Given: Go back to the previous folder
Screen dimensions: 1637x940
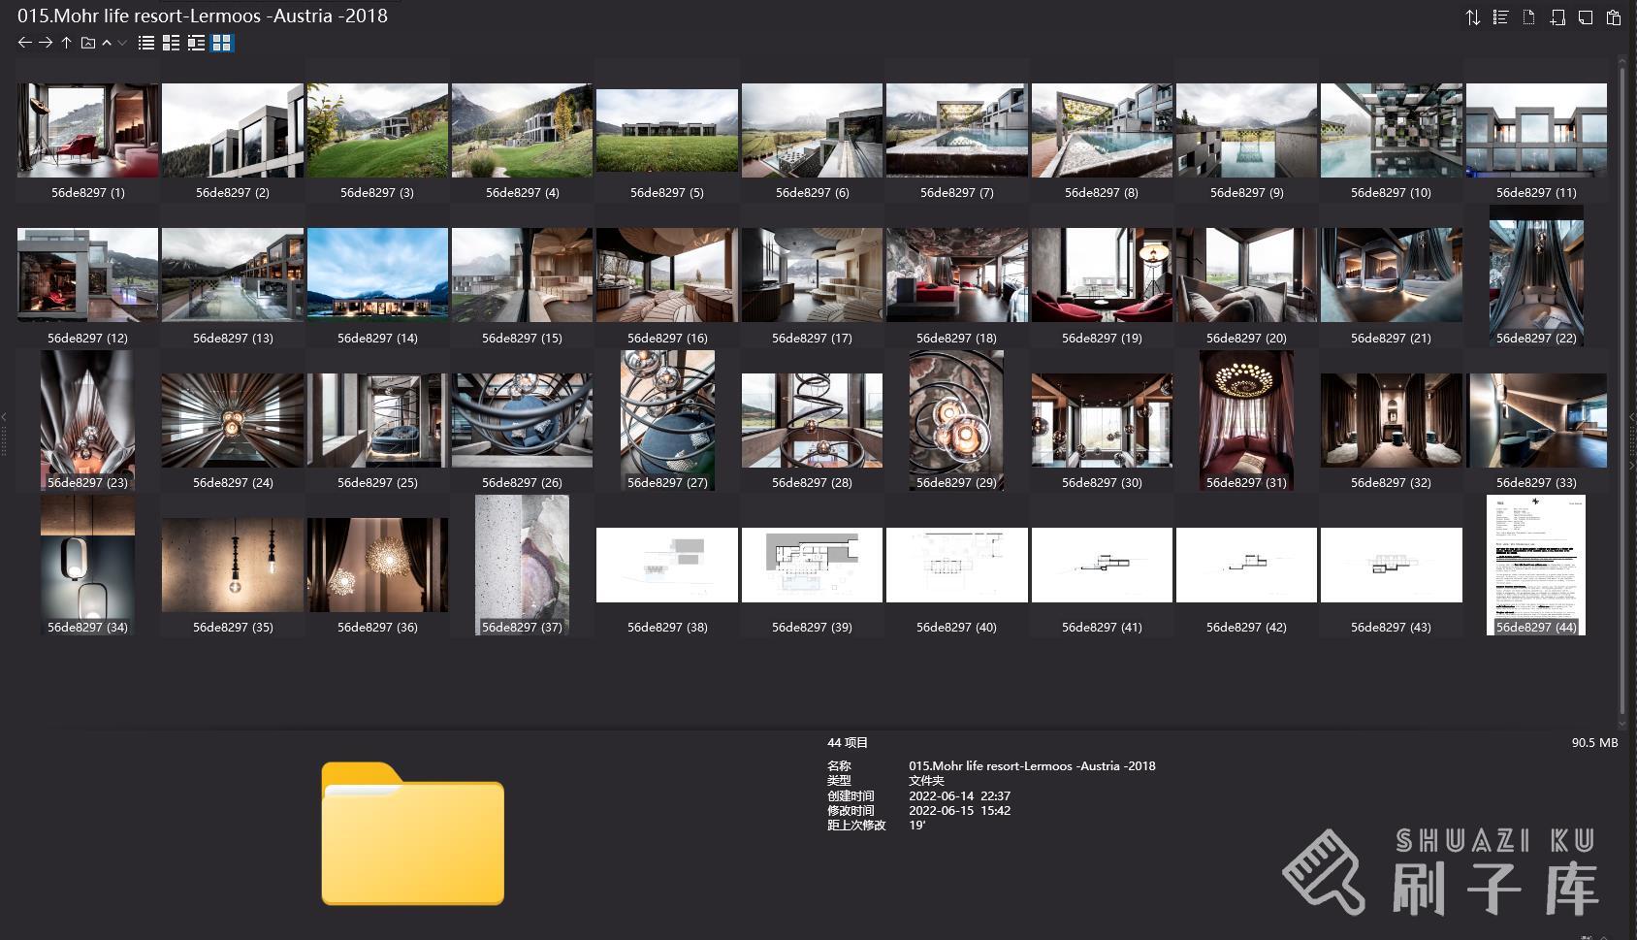Looking at the screenshot, I should pyautogui.click(x=24, y=43).
